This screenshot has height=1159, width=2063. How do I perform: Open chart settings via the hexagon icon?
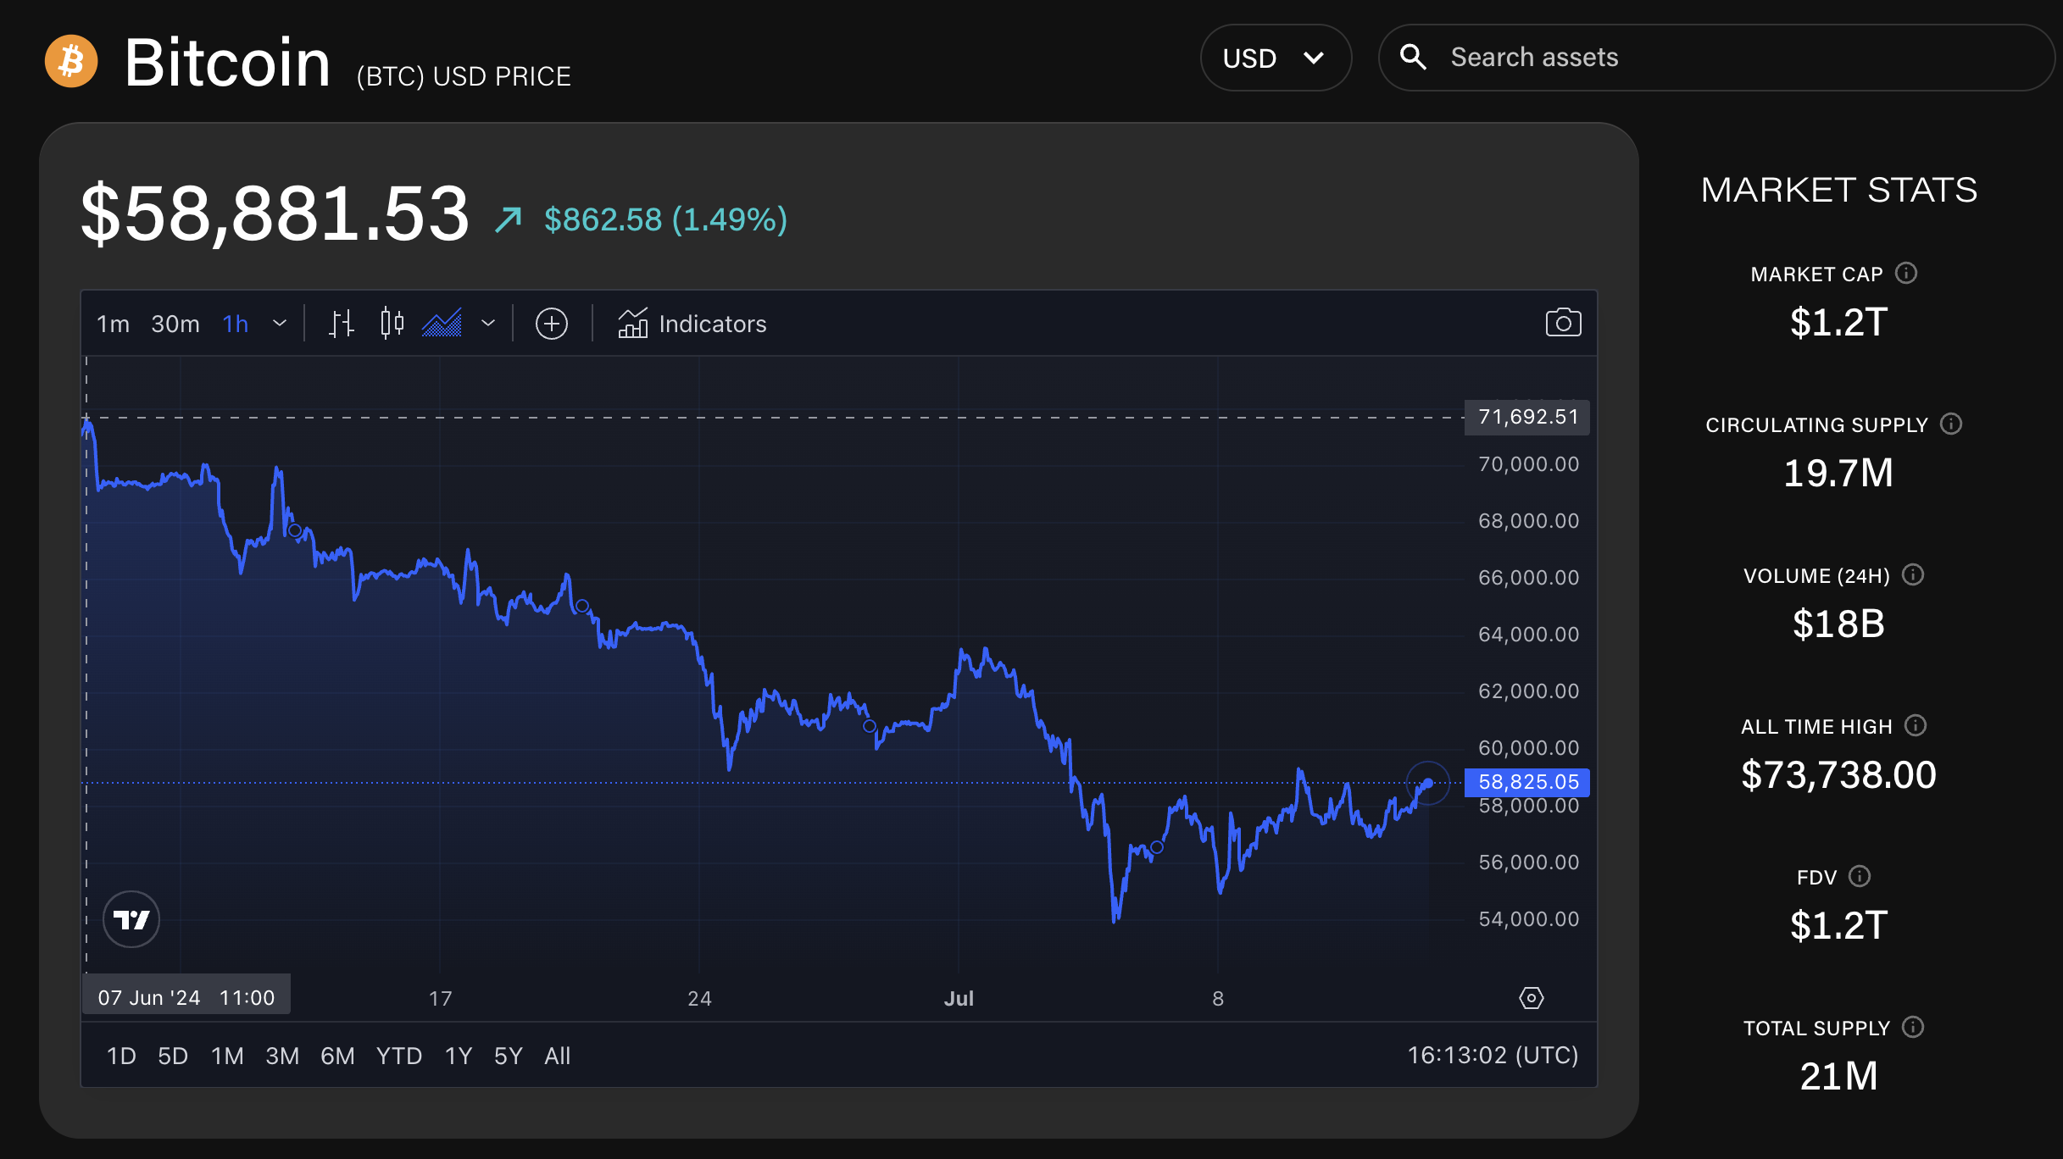pyautogui.click(x=1532, y=998)
